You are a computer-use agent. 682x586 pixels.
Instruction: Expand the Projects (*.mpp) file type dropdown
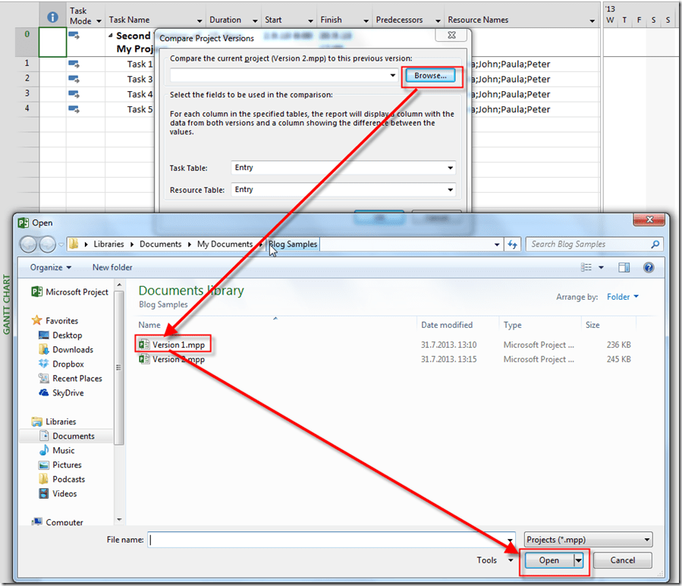646,540
